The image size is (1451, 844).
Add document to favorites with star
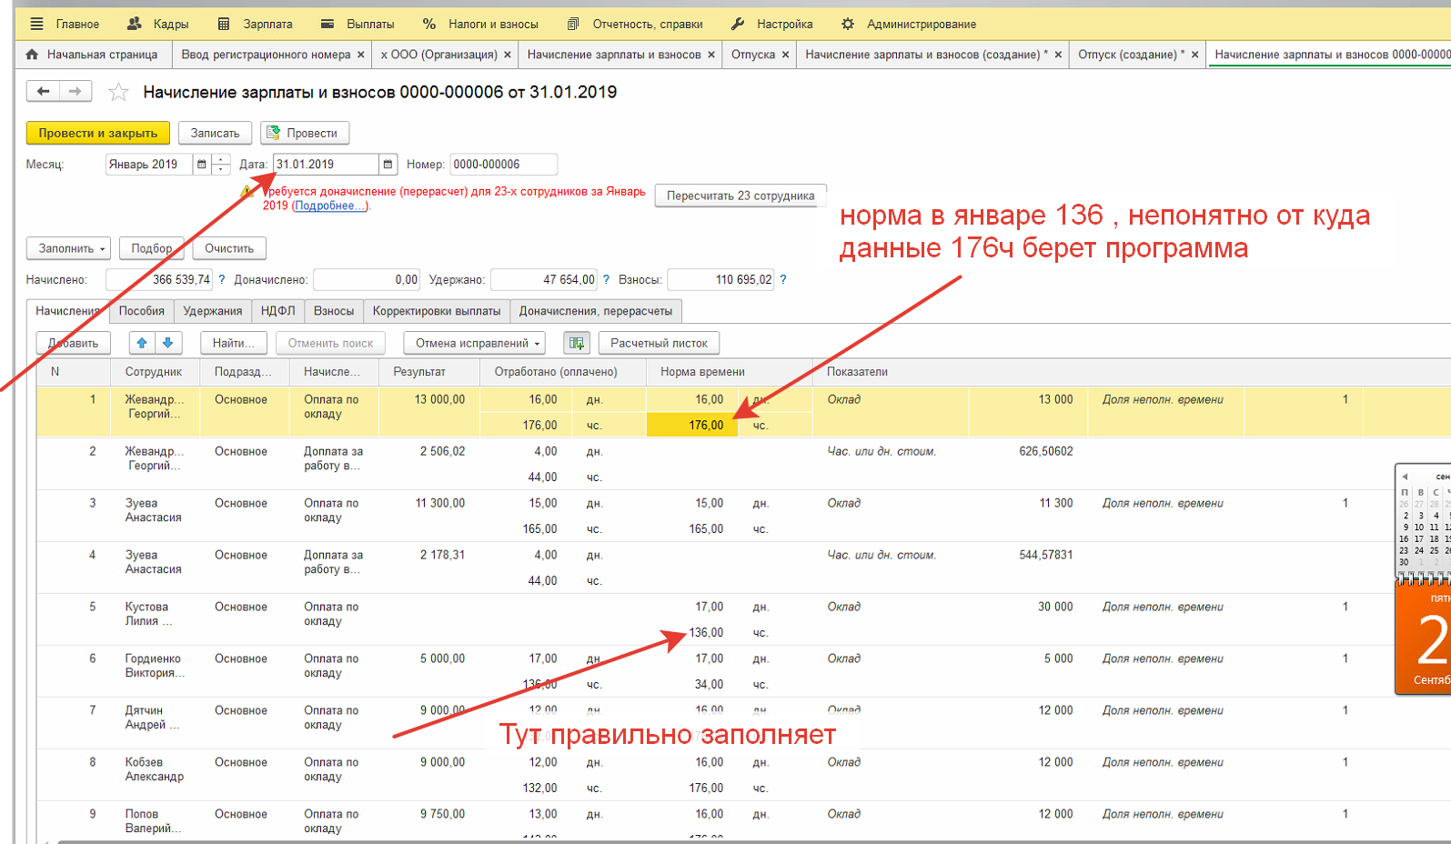[x=118, y=92]
